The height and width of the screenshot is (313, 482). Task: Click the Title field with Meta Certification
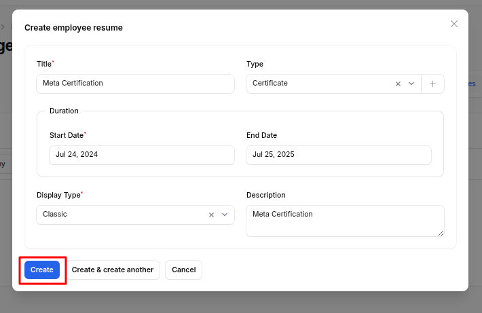pyautogui.click(x=134, y=84)
